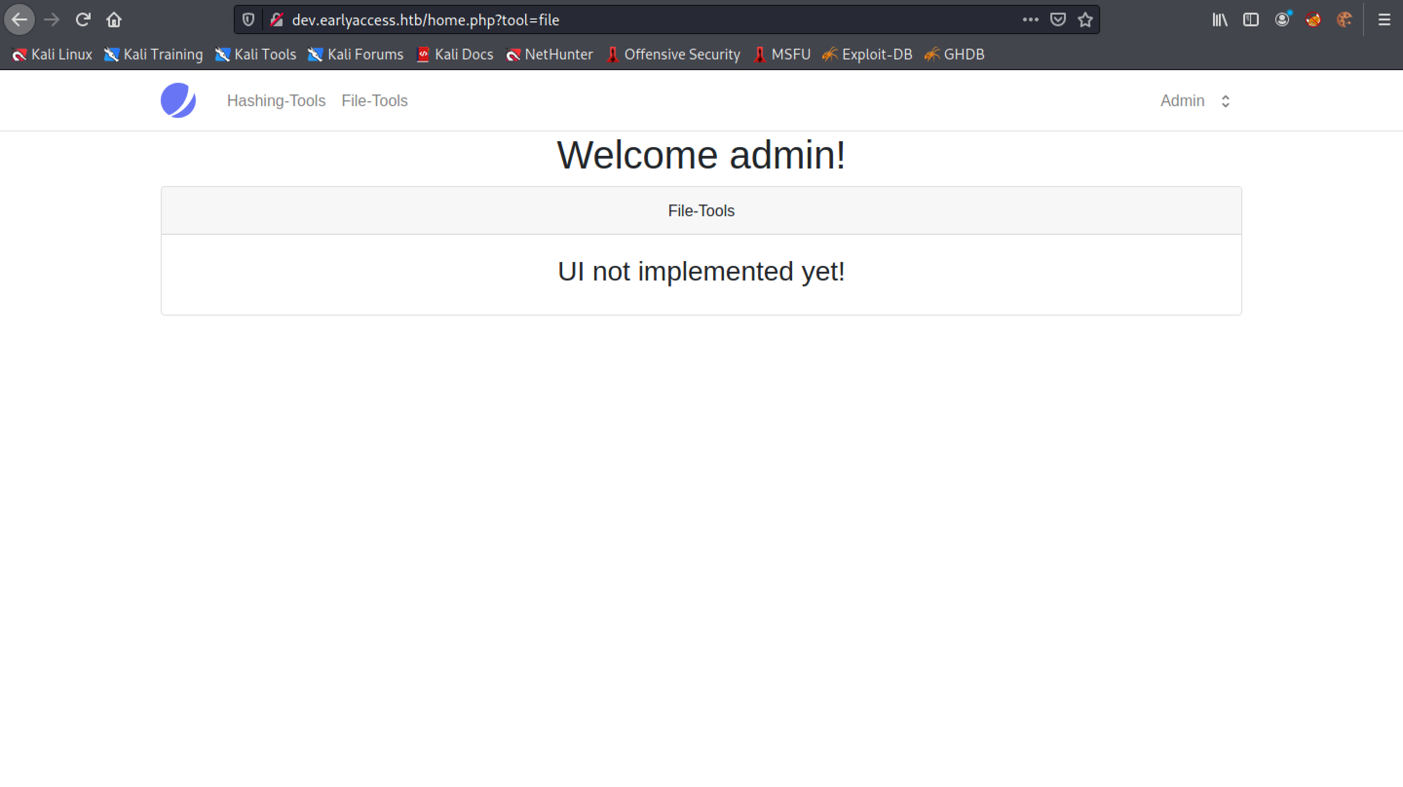This screenshot has height=787, width=1403.
Task: Select File-Tools in the navbar
Action: pos(375,101)
